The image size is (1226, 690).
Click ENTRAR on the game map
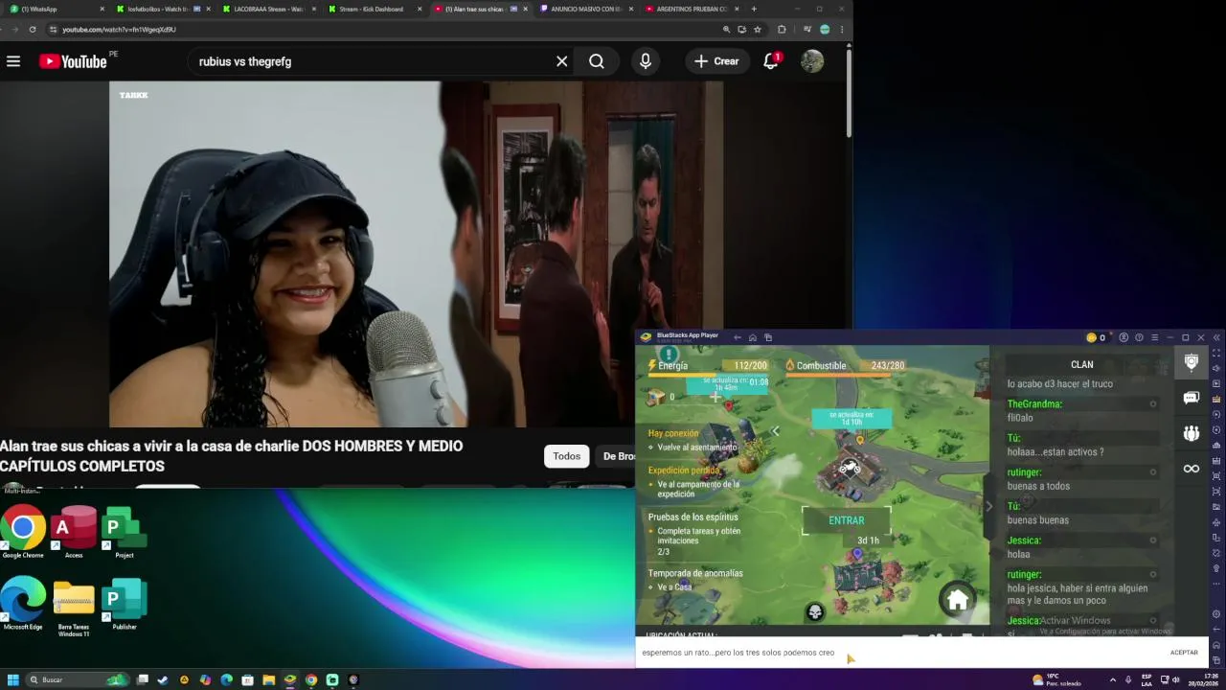(847, 520)
